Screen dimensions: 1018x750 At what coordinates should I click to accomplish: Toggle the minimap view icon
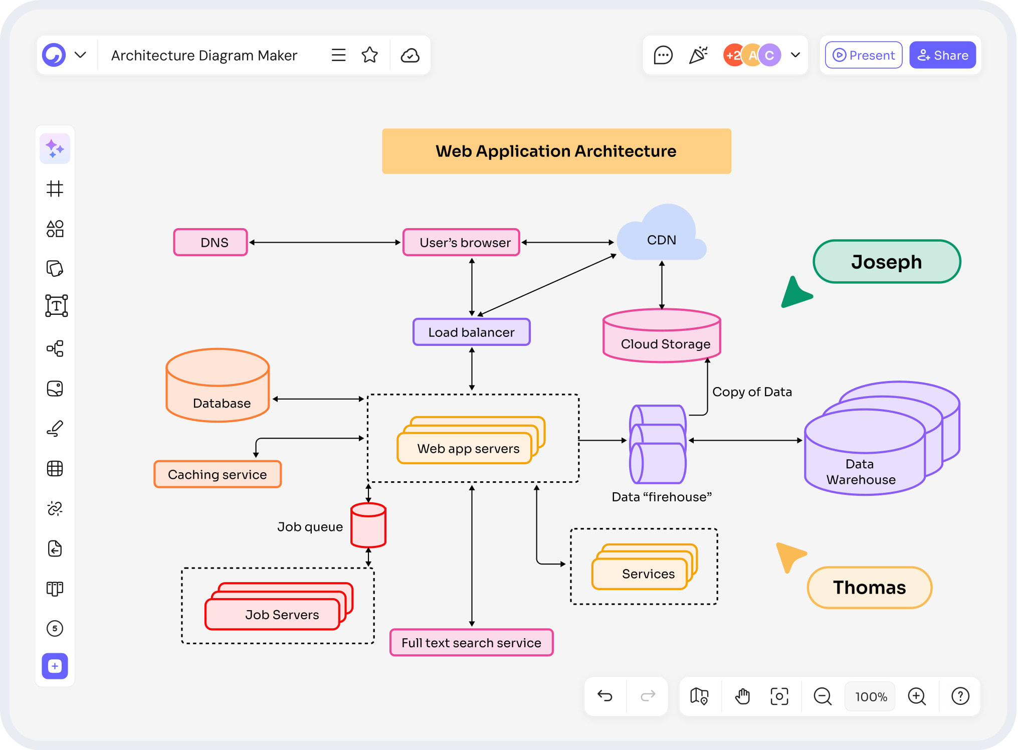[x=699, y=696]
